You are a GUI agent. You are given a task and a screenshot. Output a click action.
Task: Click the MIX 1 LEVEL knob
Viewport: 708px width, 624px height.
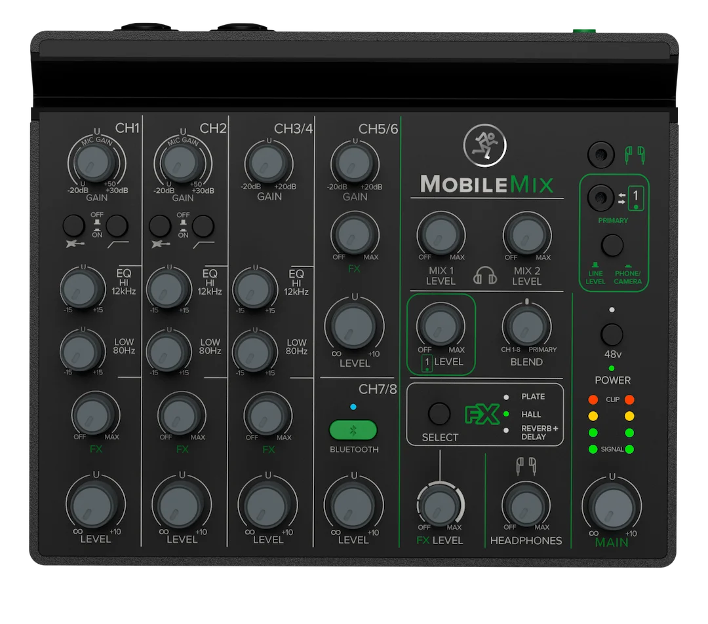pos(441,234)
